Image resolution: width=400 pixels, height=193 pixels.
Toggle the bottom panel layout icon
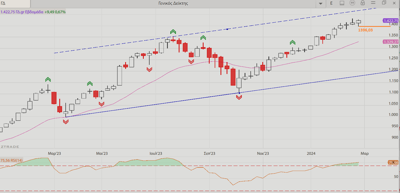(342, 3)
